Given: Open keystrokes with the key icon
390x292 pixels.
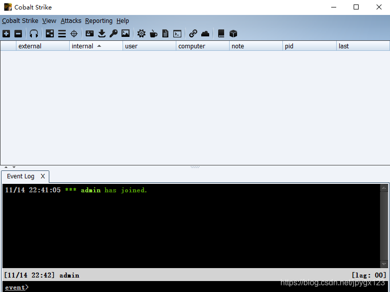Looking at the screenshot, I should [114, 33].
